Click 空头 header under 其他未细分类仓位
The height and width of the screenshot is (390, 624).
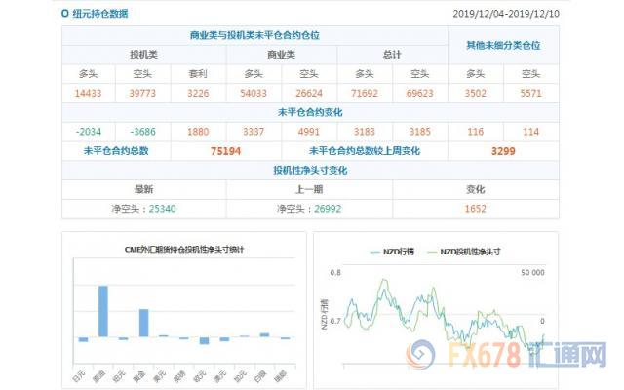pyautogui.click(x=530, y=74)
